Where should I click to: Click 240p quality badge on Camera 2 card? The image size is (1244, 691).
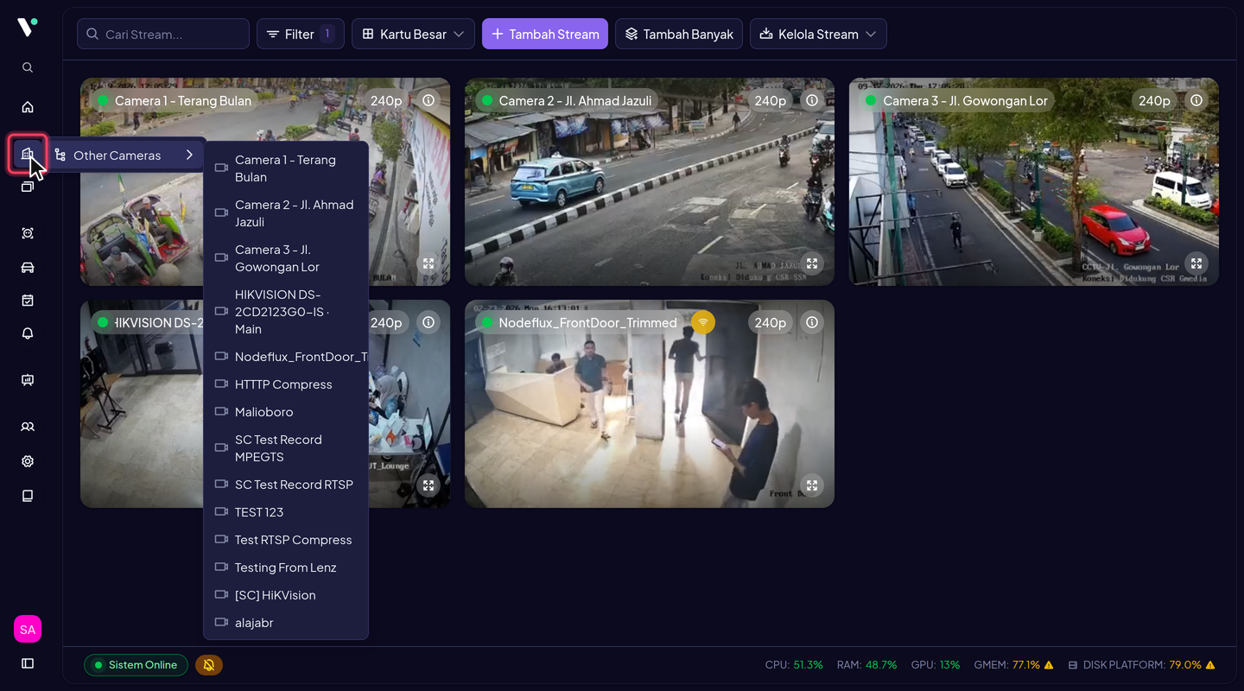click(x=770, y=101)
